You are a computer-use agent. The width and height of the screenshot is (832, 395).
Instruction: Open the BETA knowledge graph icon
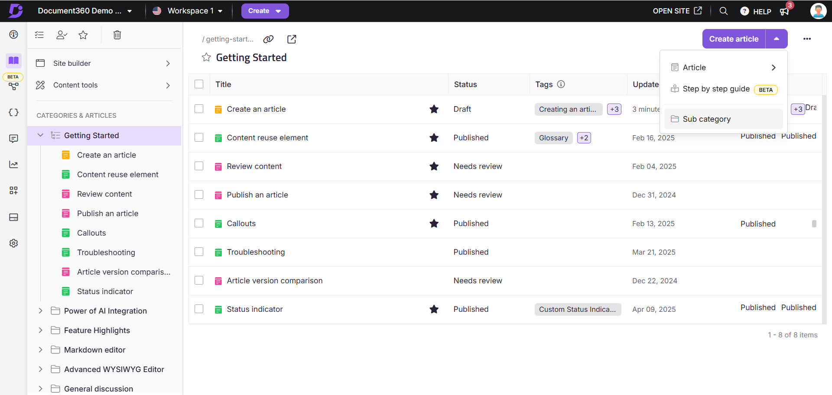pos(13,86)
